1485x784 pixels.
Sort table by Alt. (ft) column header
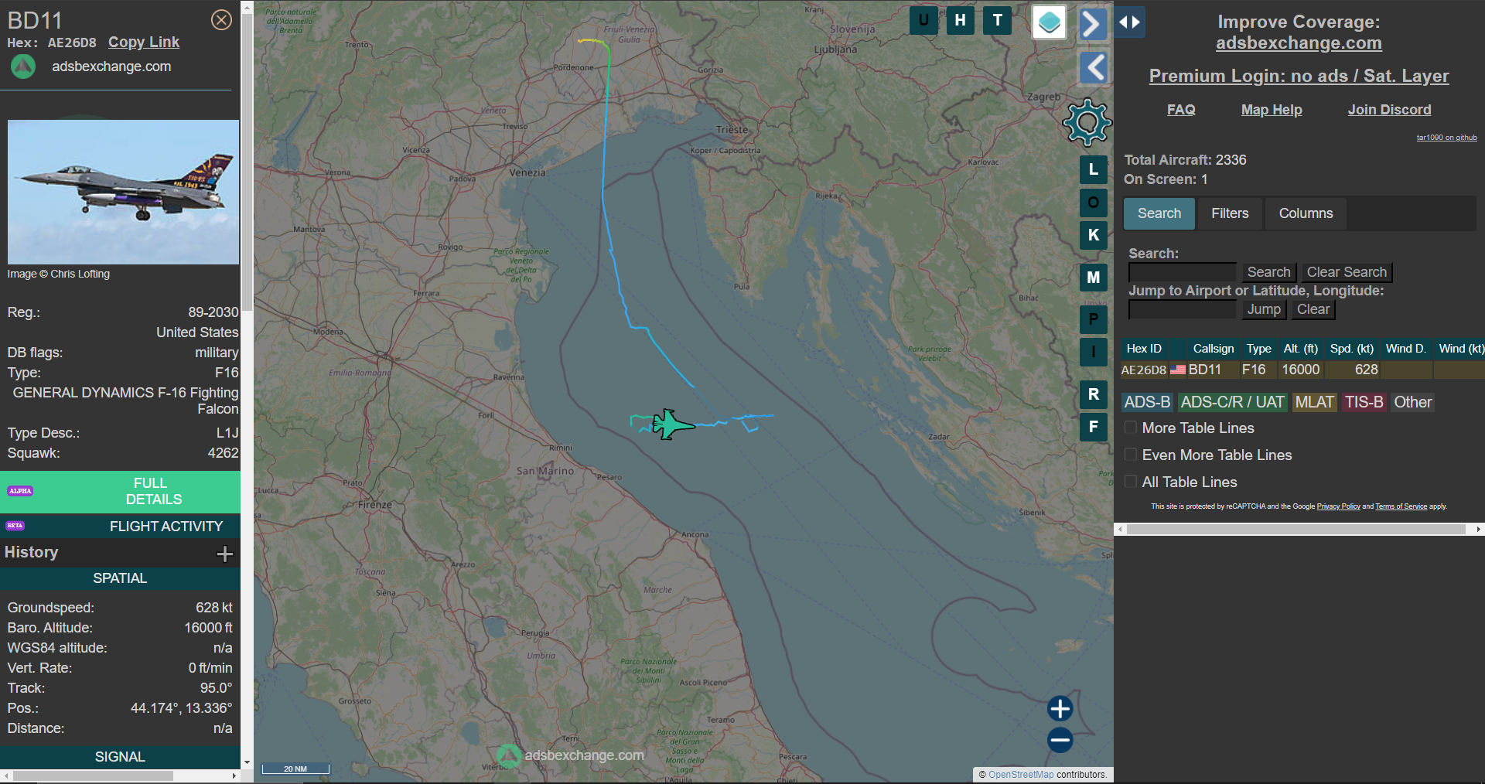[1301, 349]
